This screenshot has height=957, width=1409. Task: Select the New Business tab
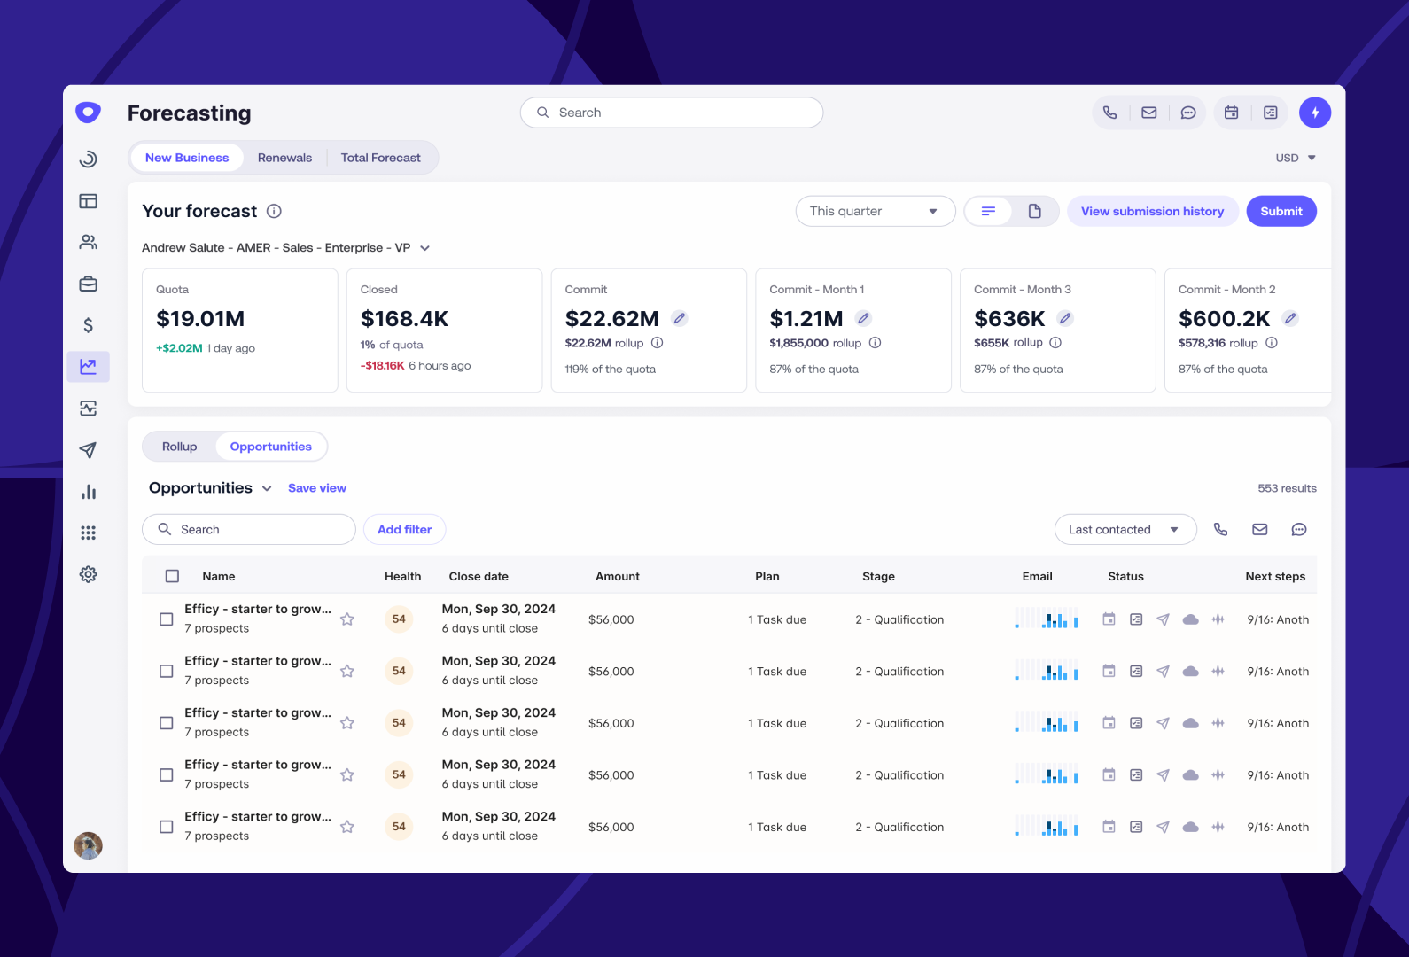(x=187, y=158)
